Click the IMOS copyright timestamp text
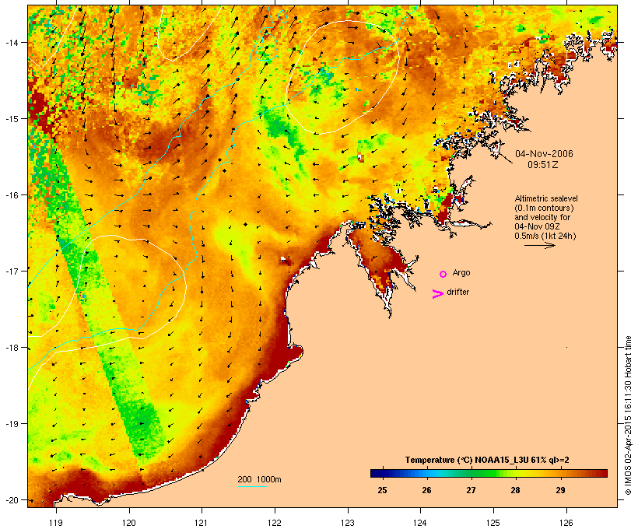The height and width of the screenshot is (529, 638). tap(628, 415)
